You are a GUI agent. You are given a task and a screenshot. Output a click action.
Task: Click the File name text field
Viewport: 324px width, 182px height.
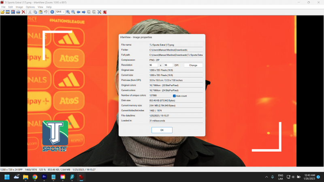coord(176,44)
